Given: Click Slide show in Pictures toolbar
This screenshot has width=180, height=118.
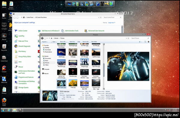Looking at the screenshot, I should [72, 42].
